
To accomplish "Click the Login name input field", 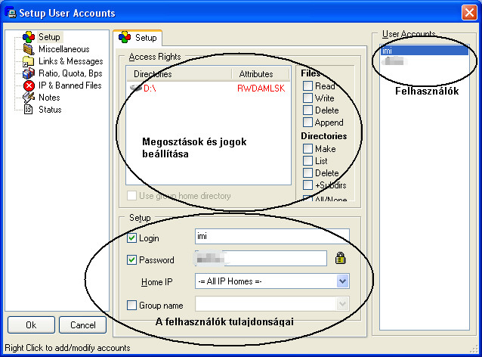I will (x=272, y=237).
